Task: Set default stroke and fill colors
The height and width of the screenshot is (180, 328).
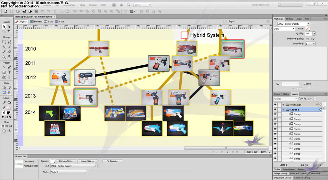Action: coord(3,117)
